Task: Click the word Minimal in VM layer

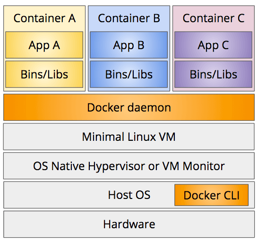Action: point(103,137)
